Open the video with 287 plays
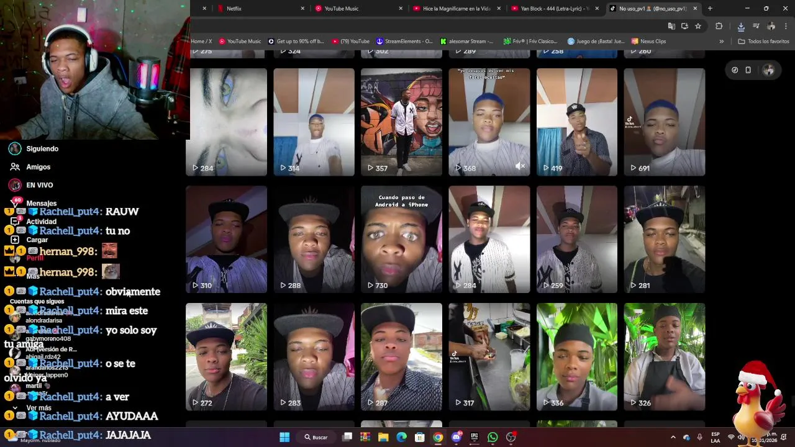Viewport: 795px width, 447px height. tap(401, 357)
